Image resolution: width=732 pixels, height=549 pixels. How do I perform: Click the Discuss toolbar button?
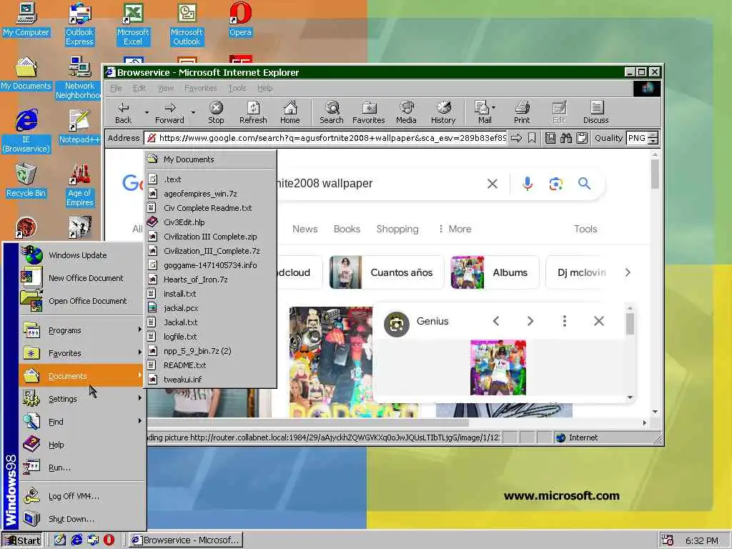(x=595, y=112)
